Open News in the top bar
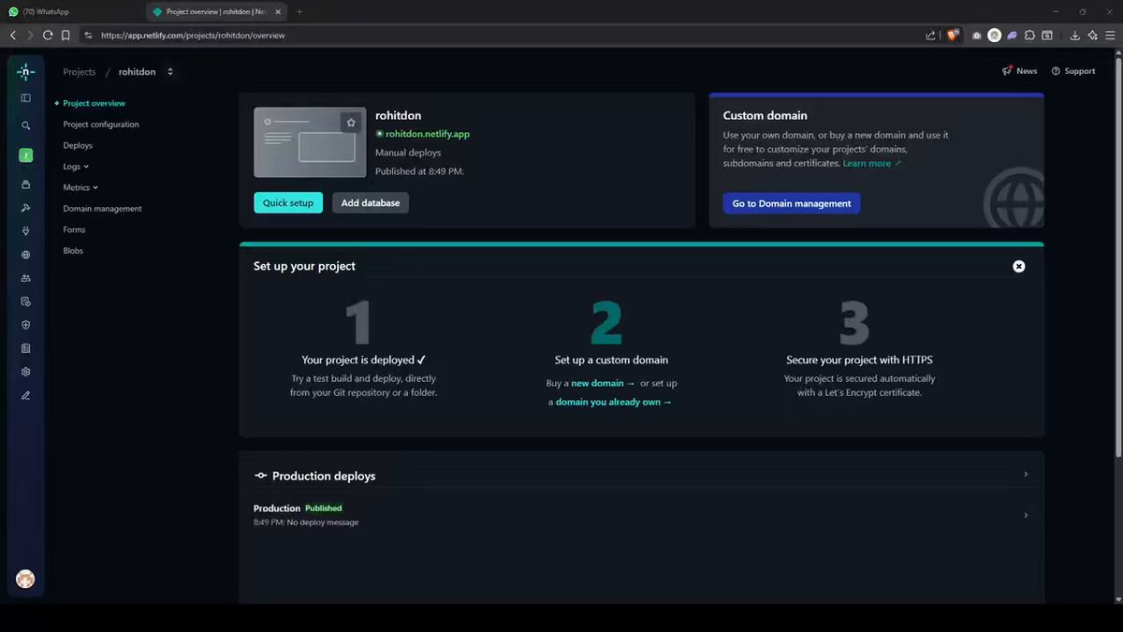 1020,71
